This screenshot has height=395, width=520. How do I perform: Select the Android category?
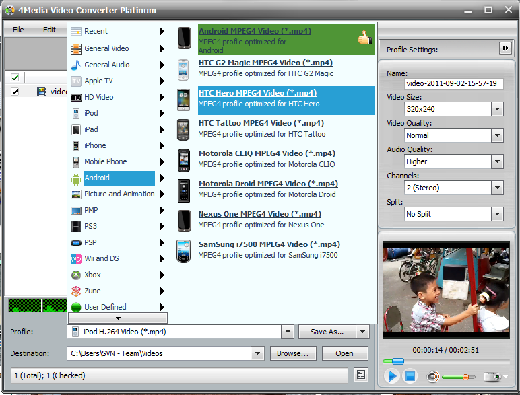pos(118,178)
